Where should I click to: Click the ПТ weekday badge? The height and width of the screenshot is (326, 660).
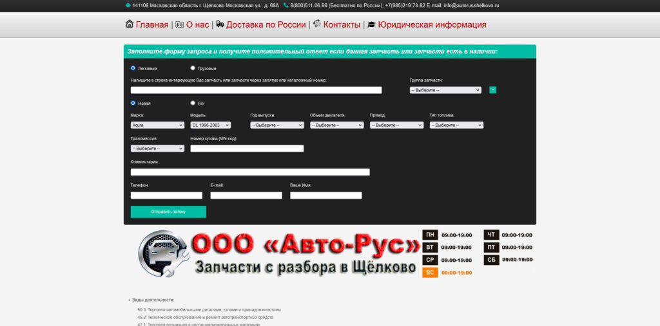(x=491, y=247)
